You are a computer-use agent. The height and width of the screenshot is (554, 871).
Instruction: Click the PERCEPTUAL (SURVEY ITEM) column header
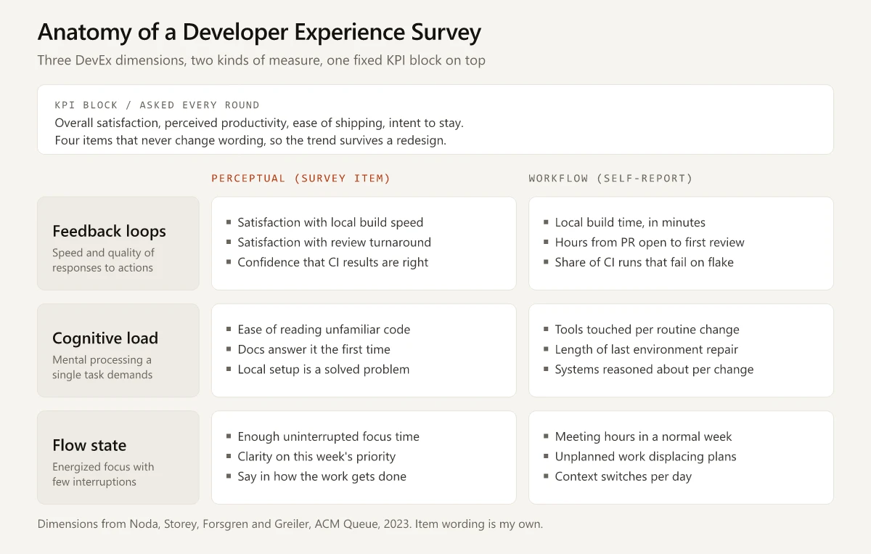tap(301, 179)
